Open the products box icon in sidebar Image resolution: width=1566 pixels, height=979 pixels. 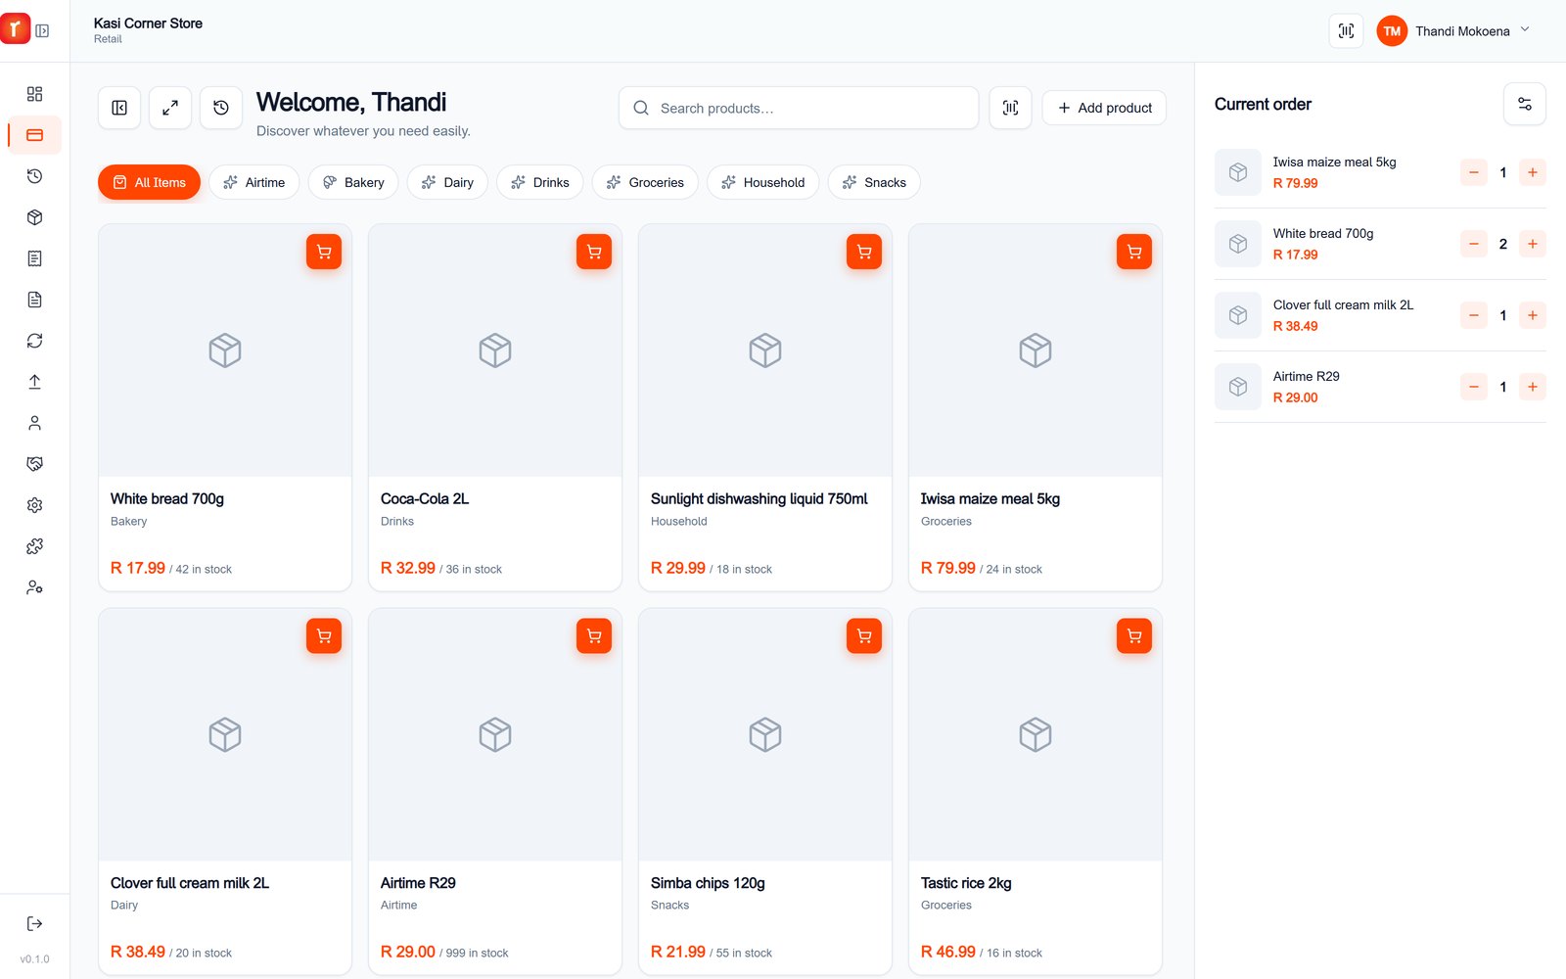coord(34,217)
